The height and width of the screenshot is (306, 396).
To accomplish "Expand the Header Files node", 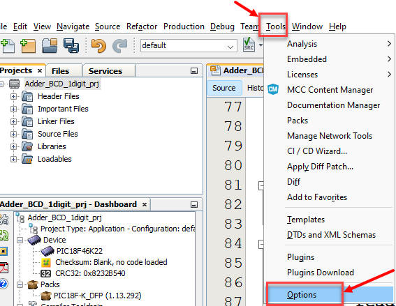I will pos(14,96).
